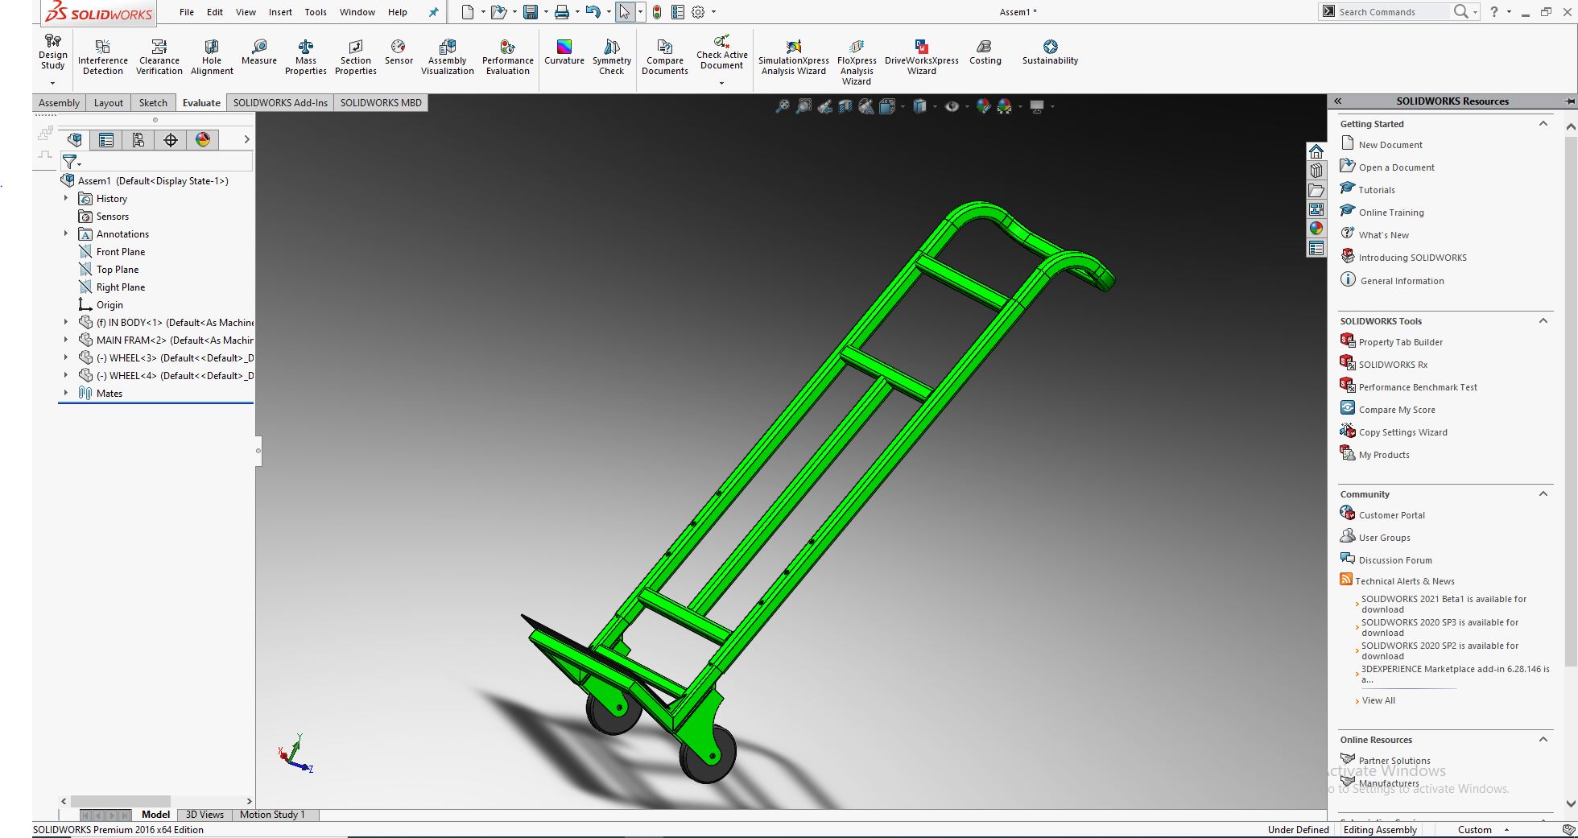
Task: Open Compare Documents
Action: tap(665, 56)
